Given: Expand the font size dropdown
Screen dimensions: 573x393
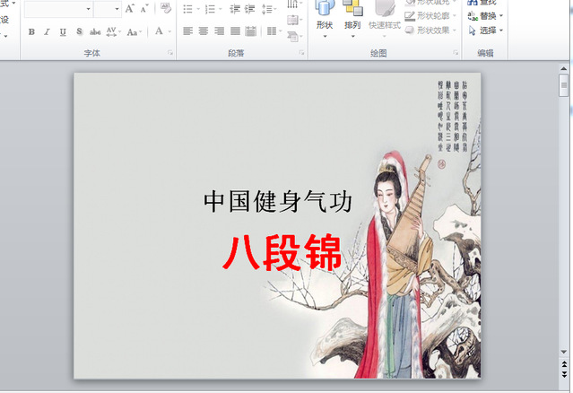Looking at the screenshot, I should [117, 9].
